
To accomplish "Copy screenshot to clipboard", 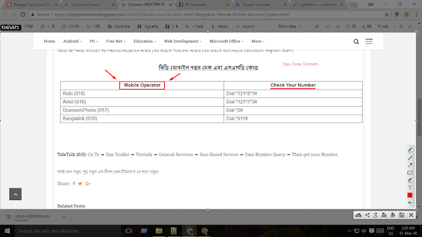I will pyautogui.click(x=393, y=215).
